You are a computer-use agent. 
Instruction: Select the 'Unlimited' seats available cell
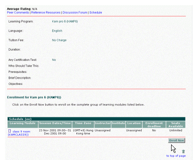[x=176, y=130]
